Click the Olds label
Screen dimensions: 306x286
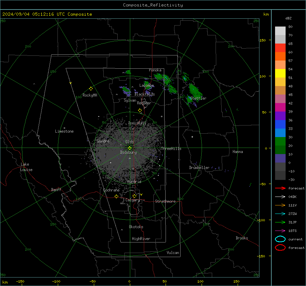(130, 142)
